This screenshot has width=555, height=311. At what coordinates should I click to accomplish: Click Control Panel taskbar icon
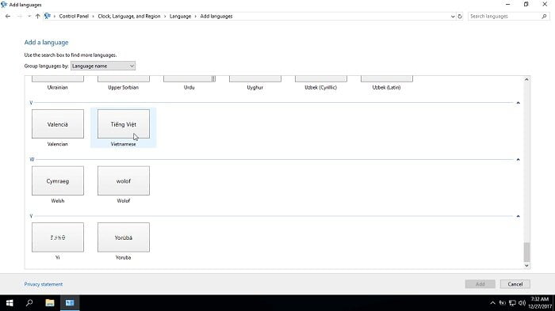point(70,303)
